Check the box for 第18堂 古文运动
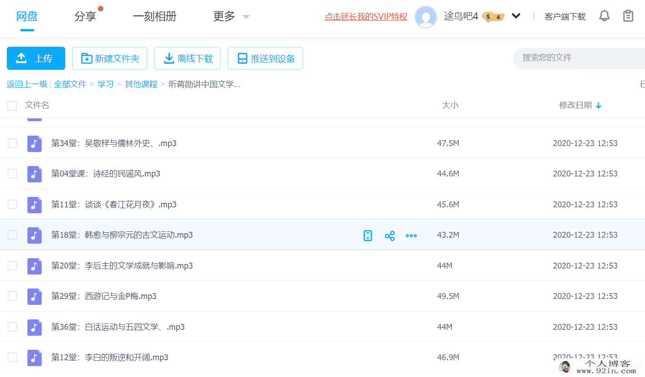The width and height of the screenshot is (645, 377). click(x=12, y=235)
